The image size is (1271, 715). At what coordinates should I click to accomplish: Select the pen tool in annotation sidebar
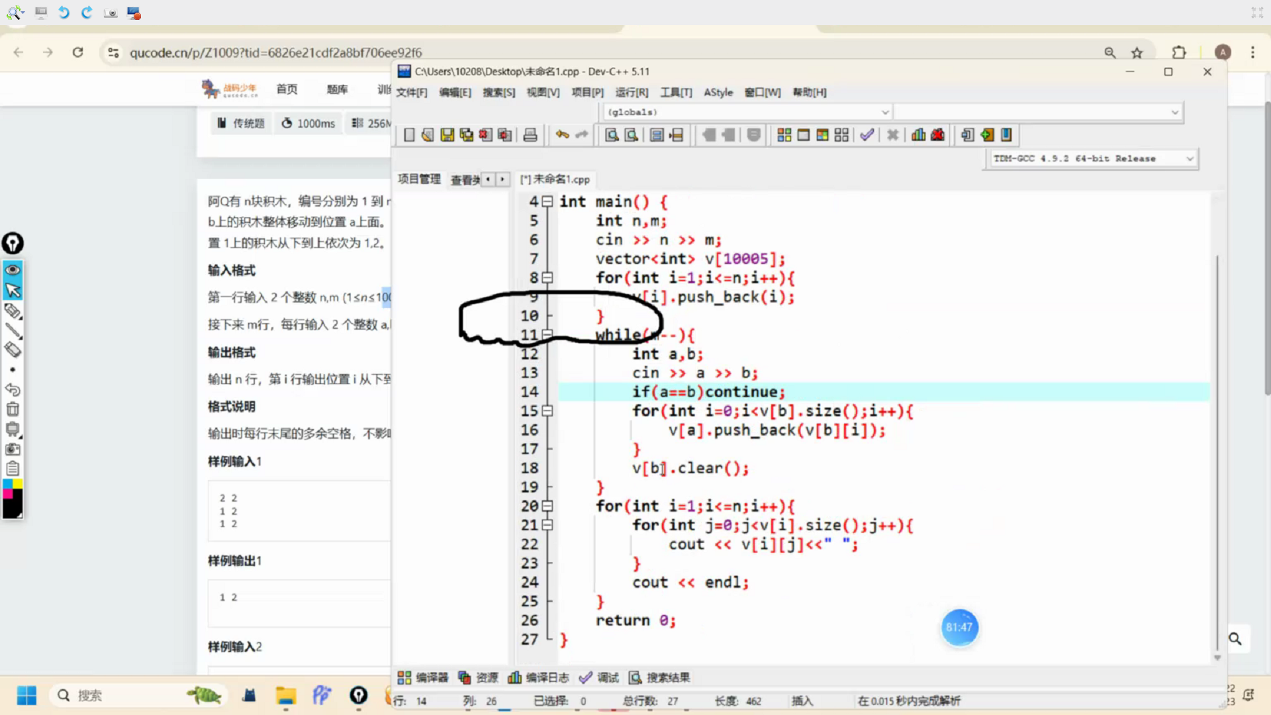tap(13, 310)
